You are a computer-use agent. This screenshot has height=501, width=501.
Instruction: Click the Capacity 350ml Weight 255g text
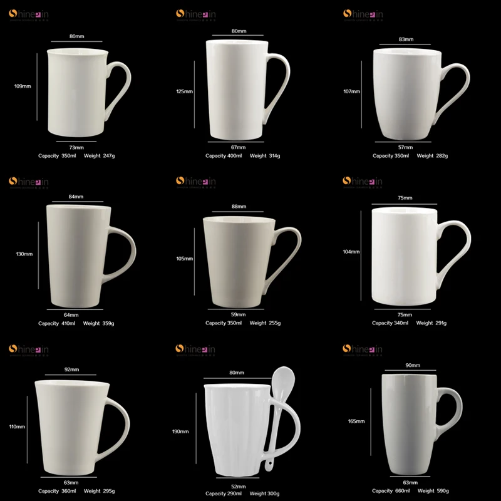[243, 323]
